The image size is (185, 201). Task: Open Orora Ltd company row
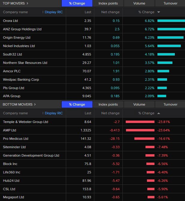coord(11,21)
